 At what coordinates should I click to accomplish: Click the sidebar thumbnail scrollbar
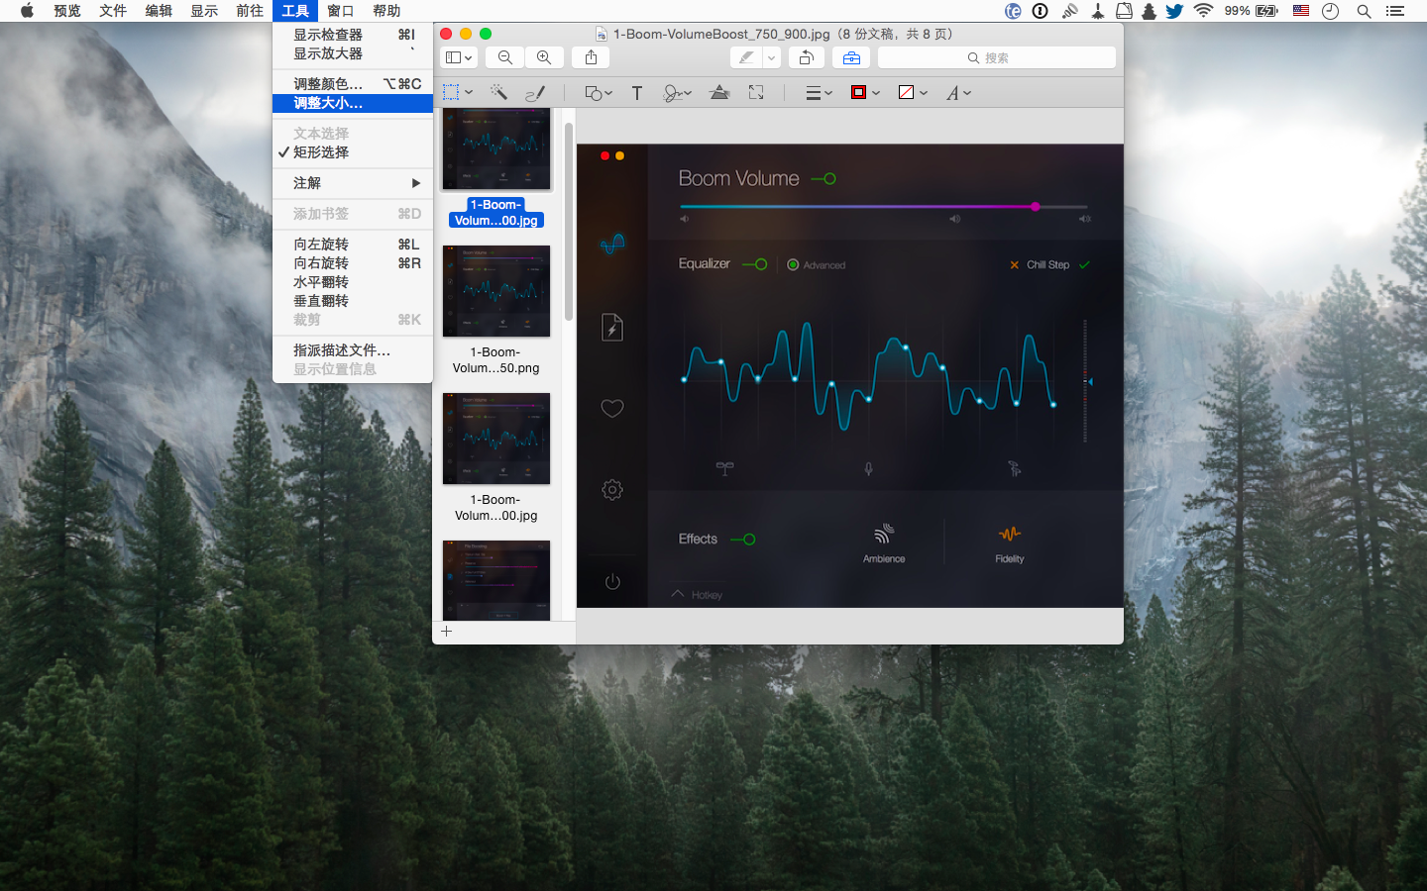pyautogui.click(x=569, y=223)
